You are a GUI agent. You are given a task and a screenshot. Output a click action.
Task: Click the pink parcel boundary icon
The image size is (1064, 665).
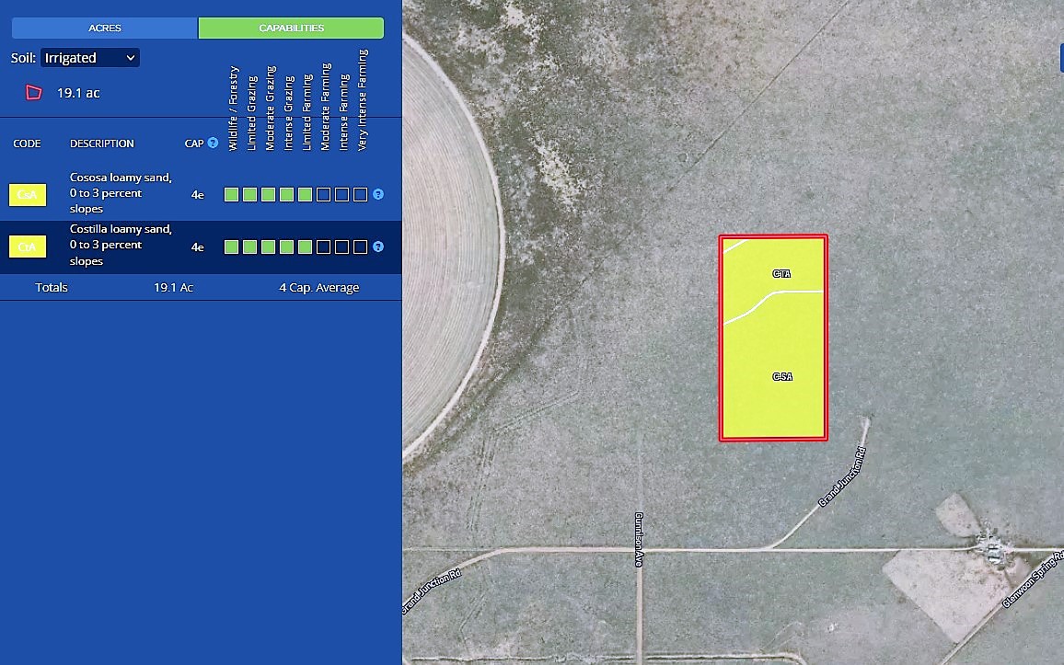34,93
